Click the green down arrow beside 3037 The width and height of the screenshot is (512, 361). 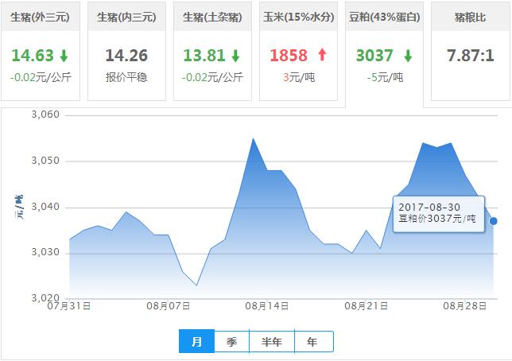coord(408,56)
